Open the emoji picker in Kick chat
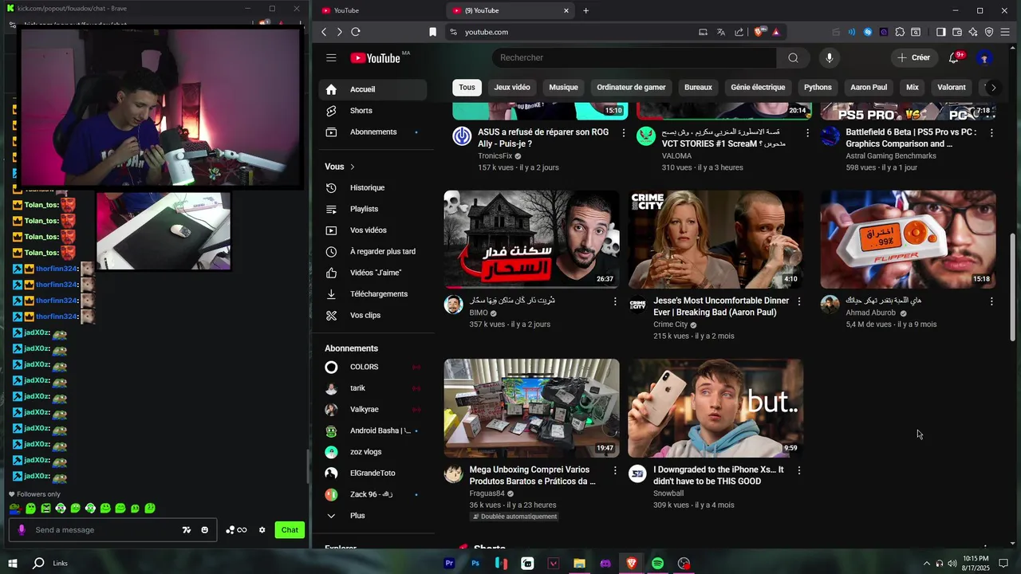 [204, 530]
